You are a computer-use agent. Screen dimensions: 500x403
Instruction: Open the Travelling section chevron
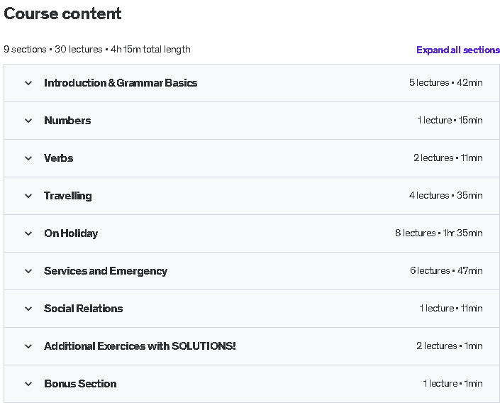(x=28, y=196)
